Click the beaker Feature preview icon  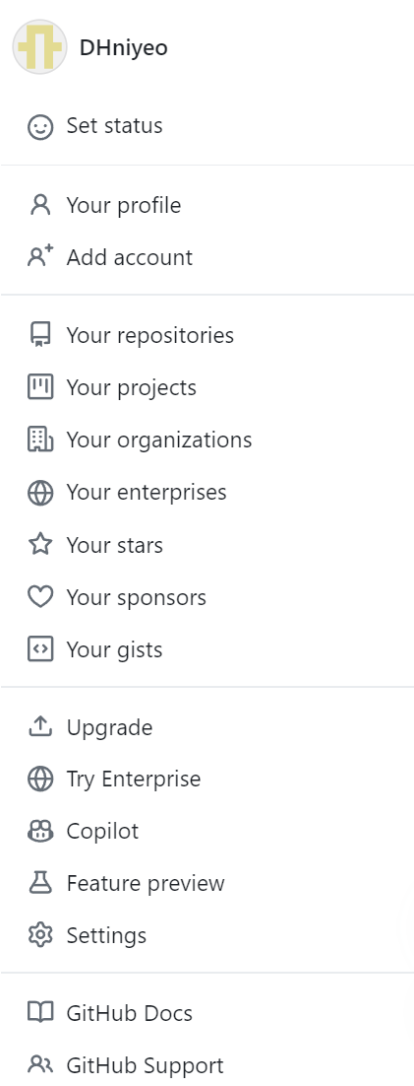coord(40,883)
